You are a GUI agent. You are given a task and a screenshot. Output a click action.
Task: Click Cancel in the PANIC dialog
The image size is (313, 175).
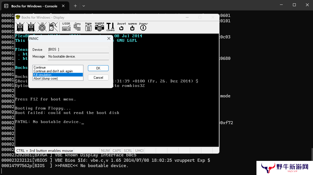click(x=98, y=78)
